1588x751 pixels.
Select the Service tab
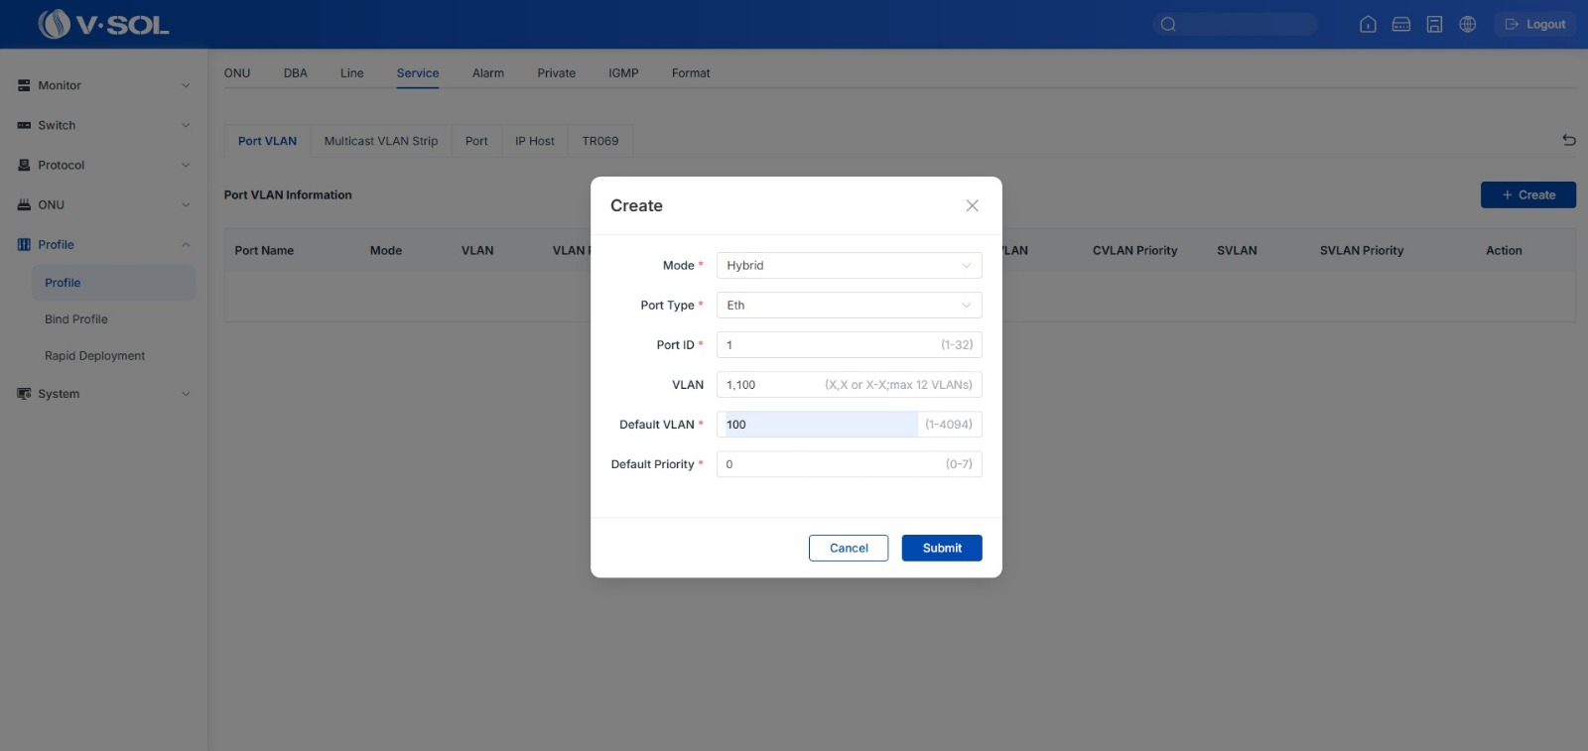tap(418, 73)
